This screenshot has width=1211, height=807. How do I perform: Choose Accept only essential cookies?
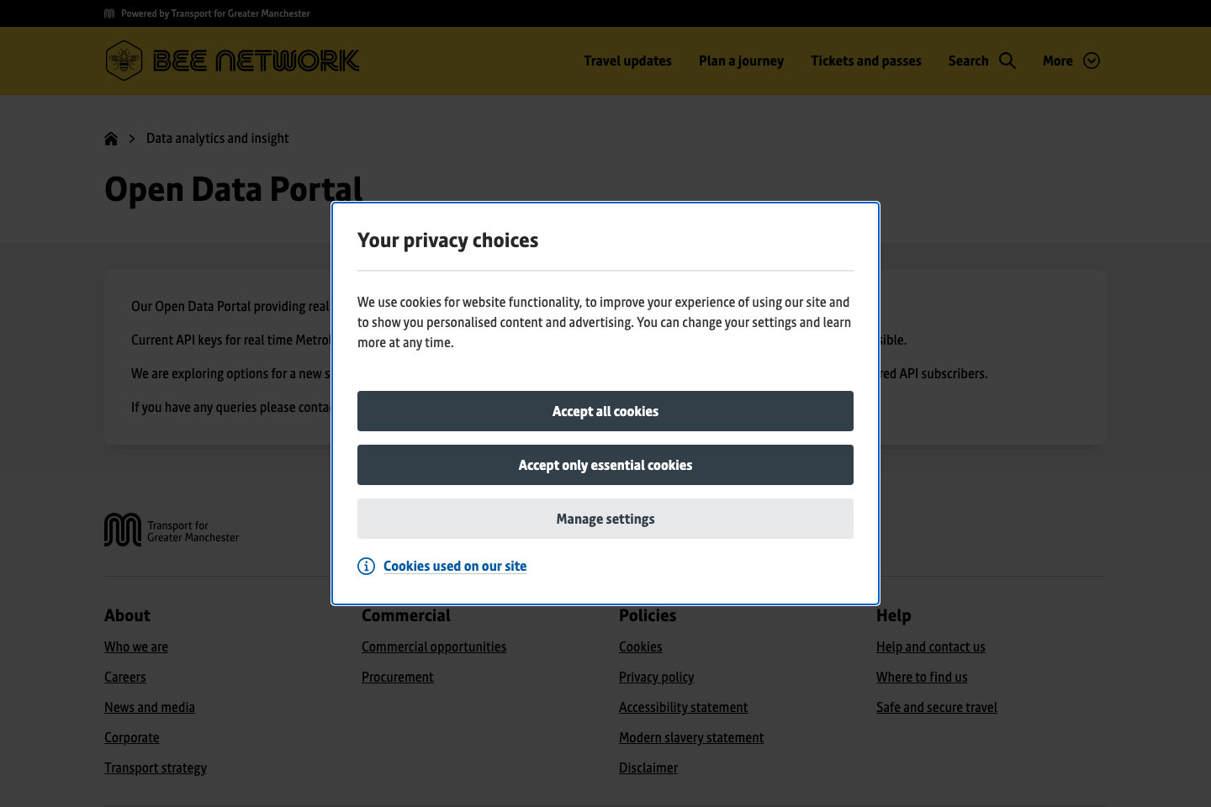point(605,465)
